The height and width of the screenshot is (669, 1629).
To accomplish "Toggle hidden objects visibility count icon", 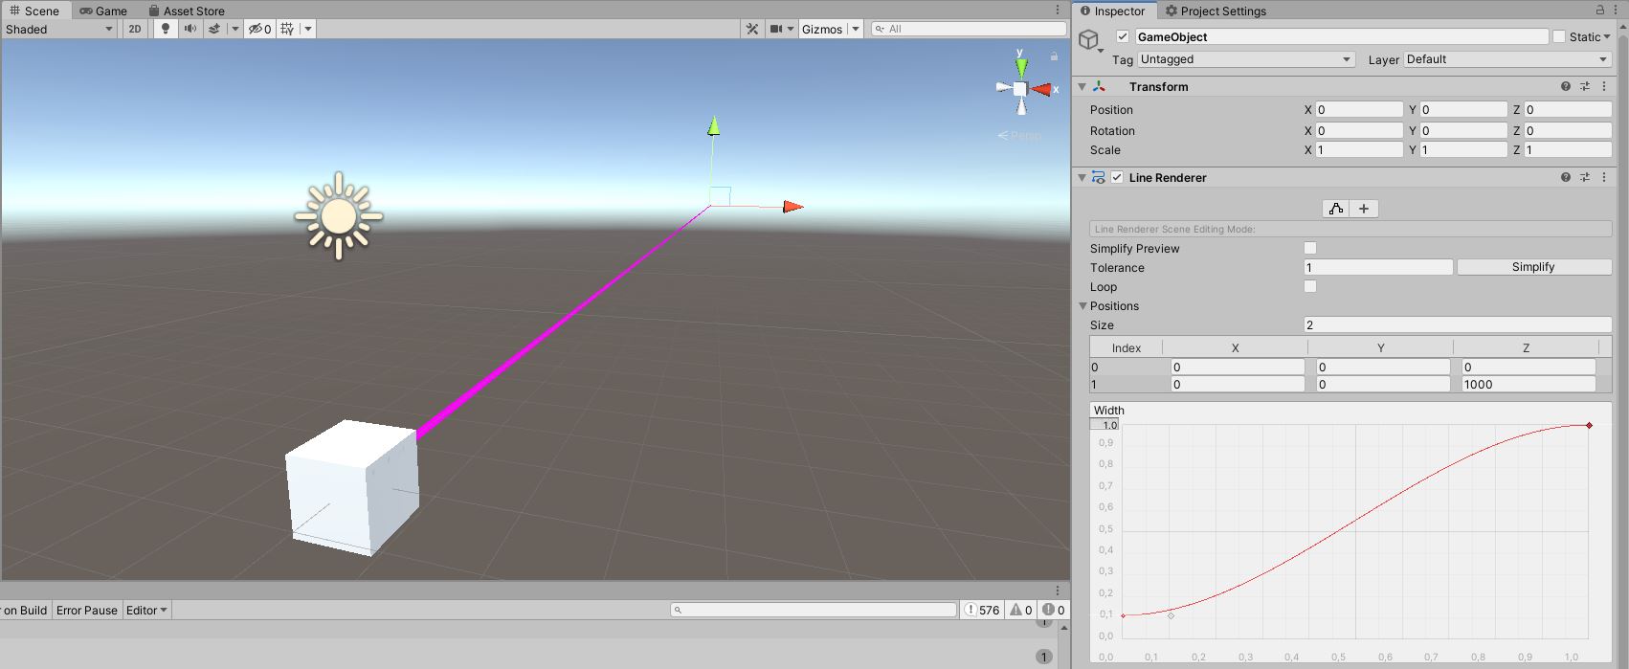I will click(259, 29).
